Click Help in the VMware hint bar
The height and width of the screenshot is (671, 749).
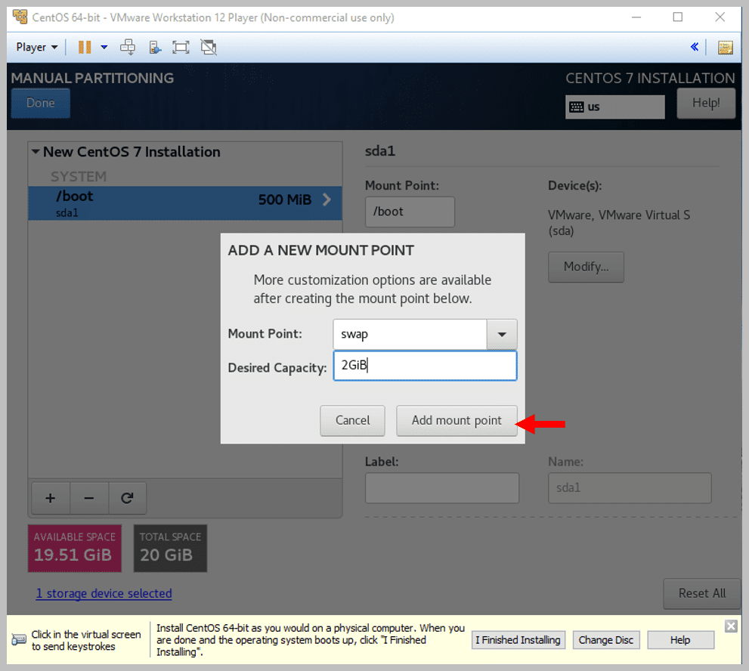(680, 640)
